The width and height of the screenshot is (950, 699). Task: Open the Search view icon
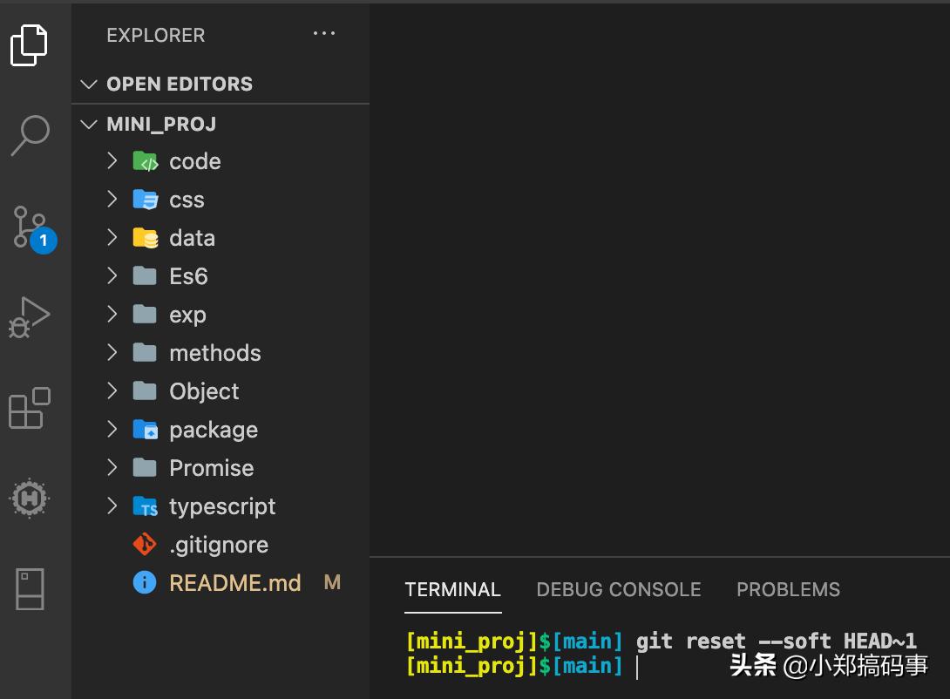click(31, 136)
